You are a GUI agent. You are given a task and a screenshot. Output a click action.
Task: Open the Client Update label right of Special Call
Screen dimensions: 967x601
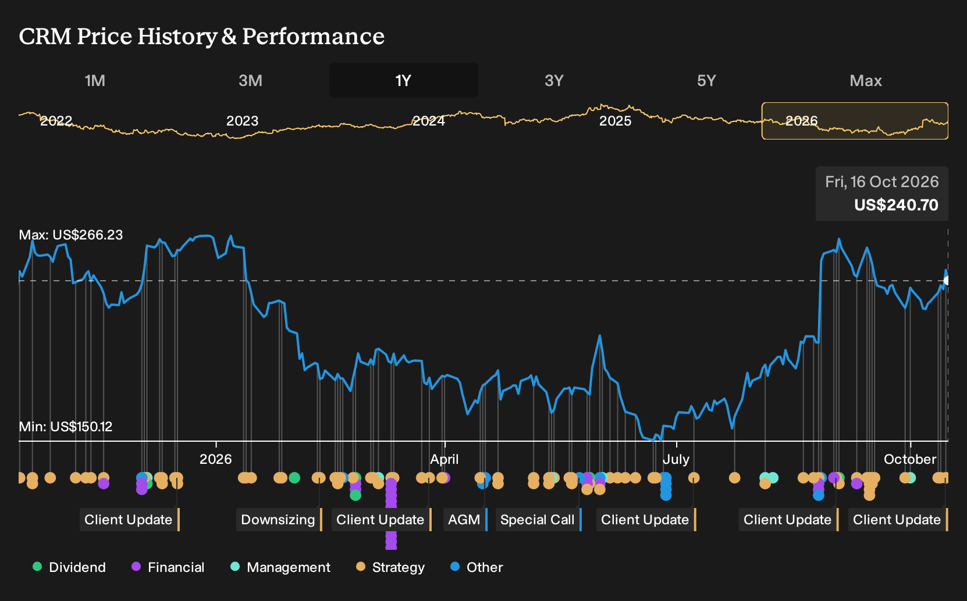[646, 520]
